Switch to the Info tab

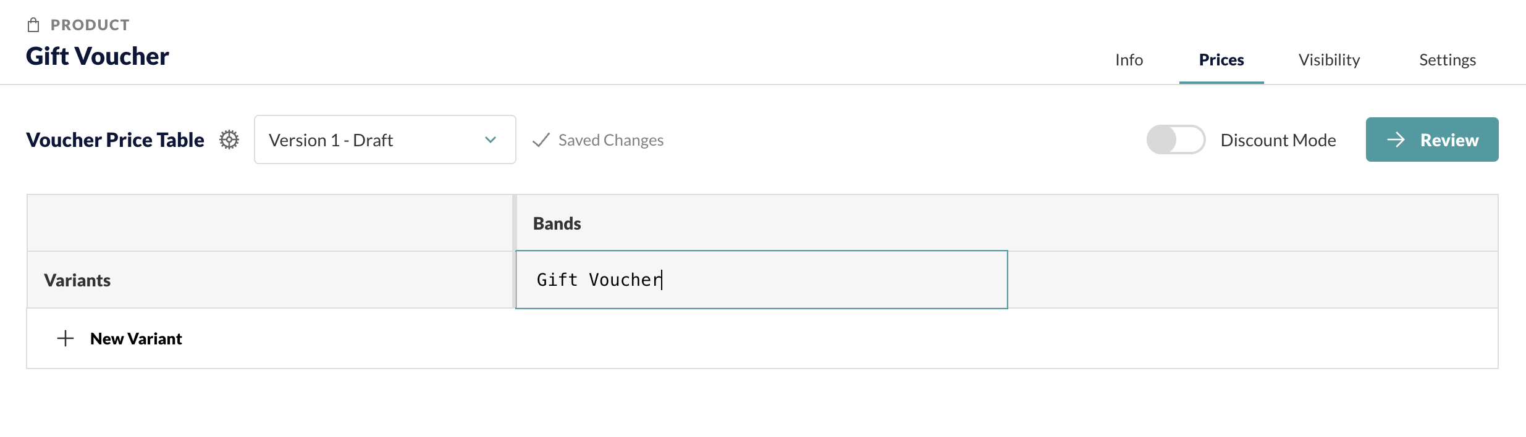click(x=1129, y=60)
